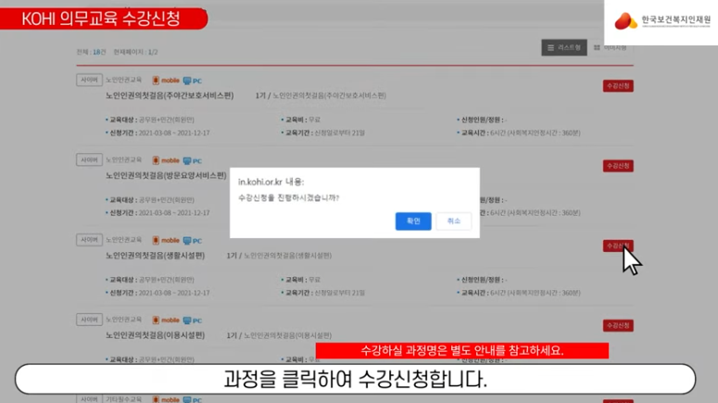Click 교육대상 value in the 방문요양서비스편 row
Screen dimensions: 718x403
(166, 200)
